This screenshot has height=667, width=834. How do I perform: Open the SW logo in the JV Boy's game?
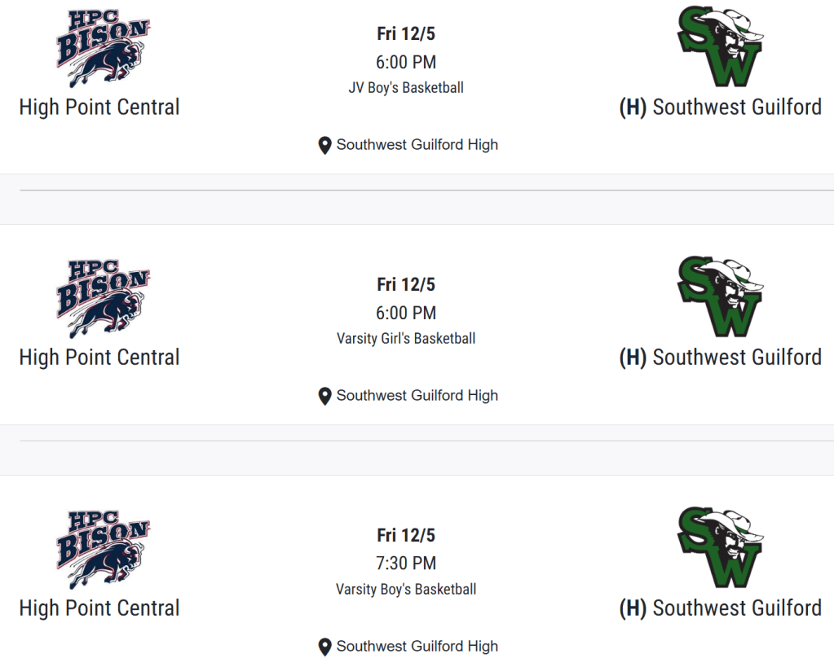tap(721, 46)
